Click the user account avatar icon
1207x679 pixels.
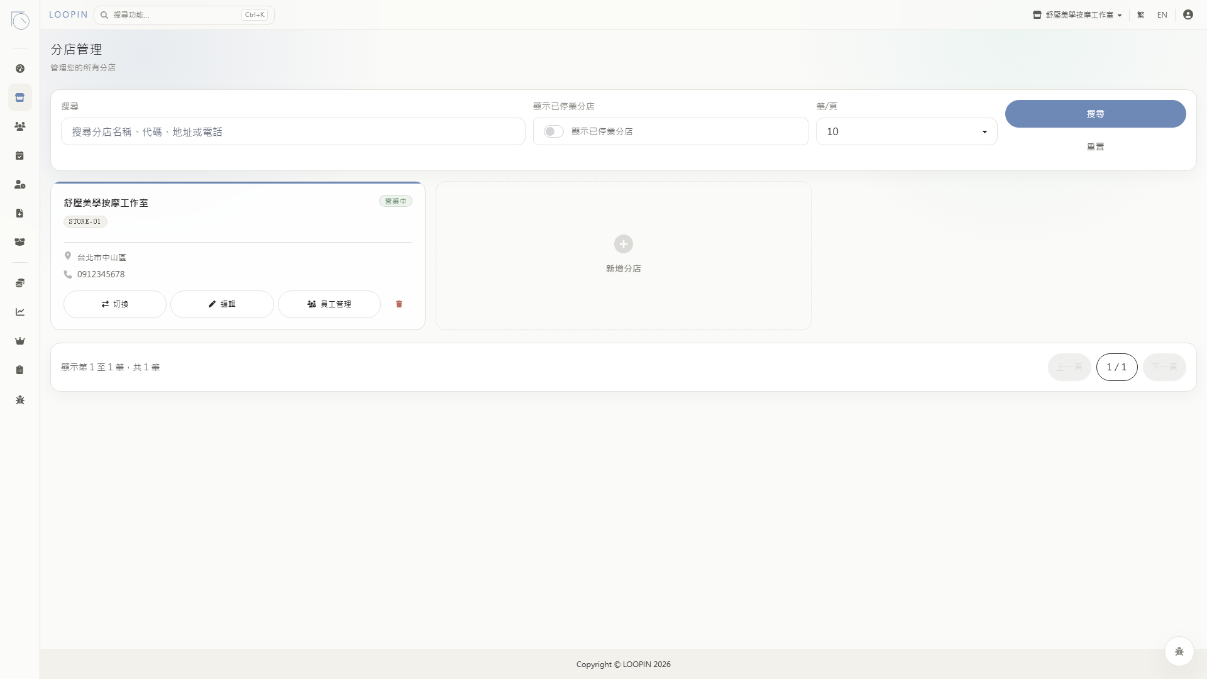pyautogui.click(x=1188, y=14)
